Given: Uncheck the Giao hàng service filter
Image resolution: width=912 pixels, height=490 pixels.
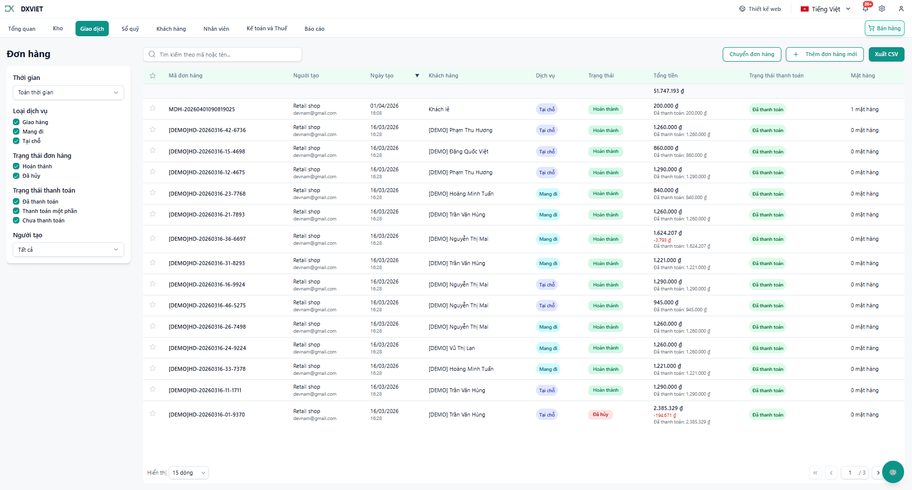Looking at the screenshot, I should tap(16, 122).
